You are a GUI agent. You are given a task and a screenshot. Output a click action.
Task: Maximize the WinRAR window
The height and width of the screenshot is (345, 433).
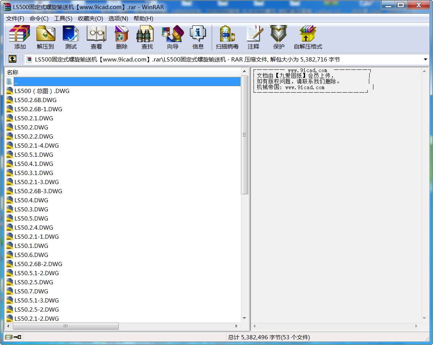tap(401, 5)
